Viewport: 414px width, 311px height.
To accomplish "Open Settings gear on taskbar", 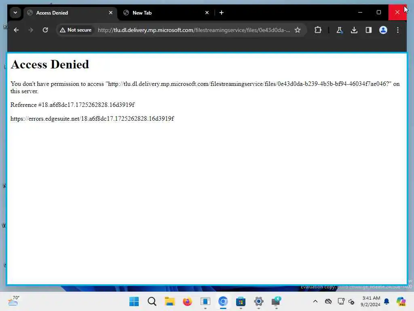I will tap(258, 301).
